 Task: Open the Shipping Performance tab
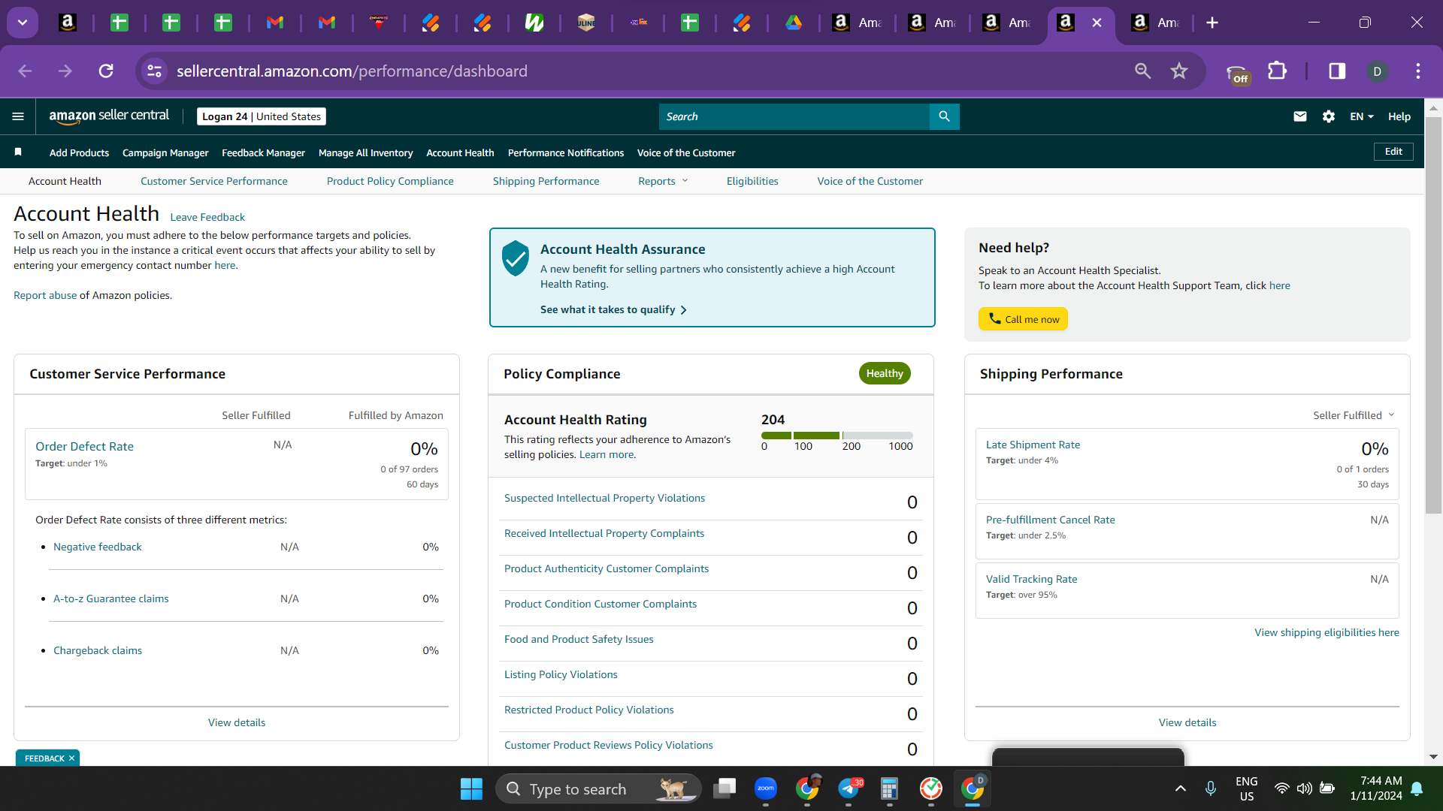tap(546, 181)
